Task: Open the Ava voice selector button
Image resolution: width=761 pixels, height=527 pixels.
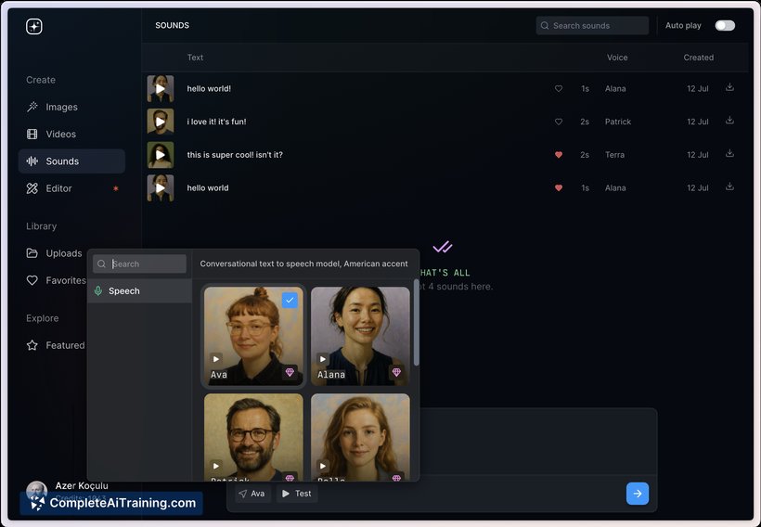Action: pyautogui.click(x=252, y=494)
